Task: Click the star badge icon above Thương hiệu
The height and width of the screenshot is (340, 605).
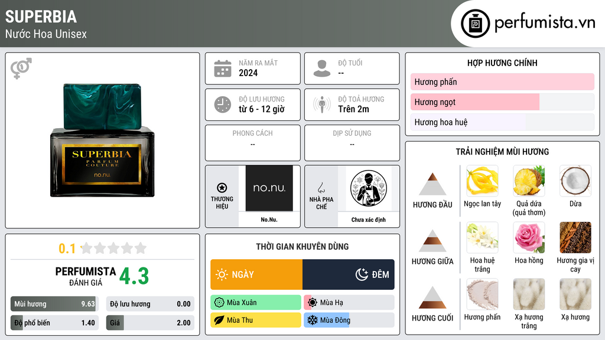Action: tap(222, 188)
